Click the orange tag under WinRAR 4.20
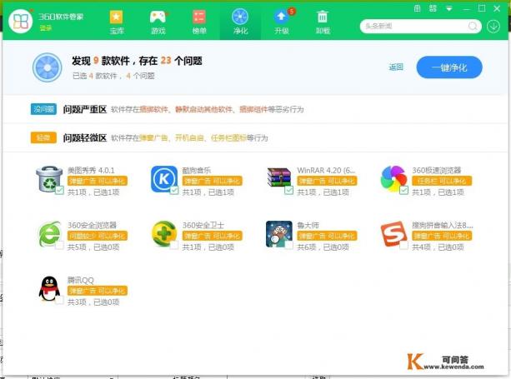 point(327,181)
